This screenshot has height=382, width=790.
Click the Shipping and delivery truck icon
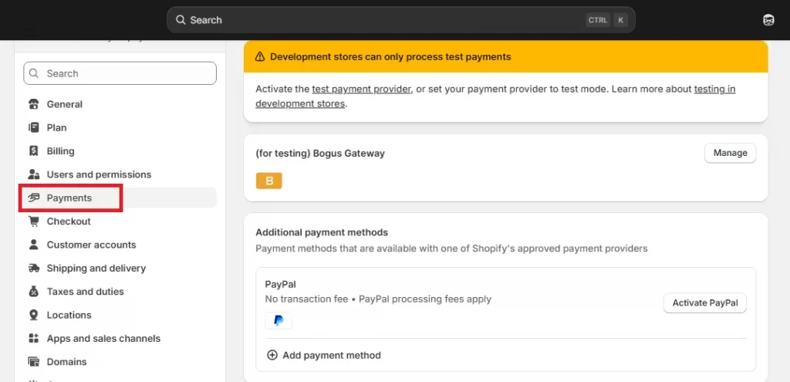[x=33, y=269]
